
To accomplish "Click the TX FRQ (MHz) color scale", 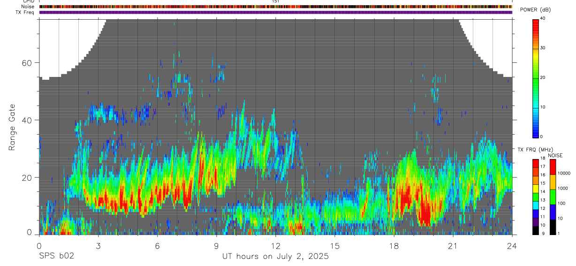I will click(536, 197).
